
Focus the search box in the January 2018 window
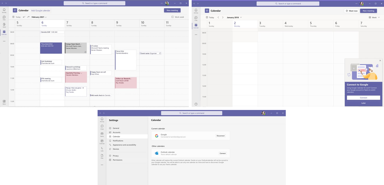pos(288,4)
